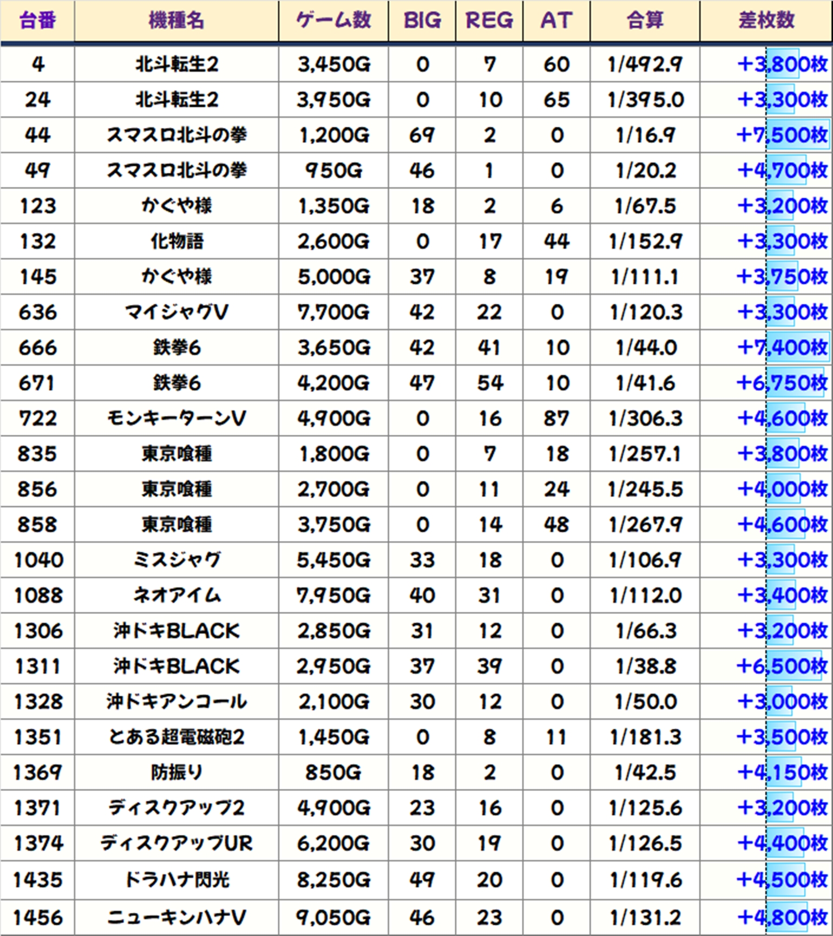
Task: Click the ゲーム数 column header
Action: (x=333, y=21)
